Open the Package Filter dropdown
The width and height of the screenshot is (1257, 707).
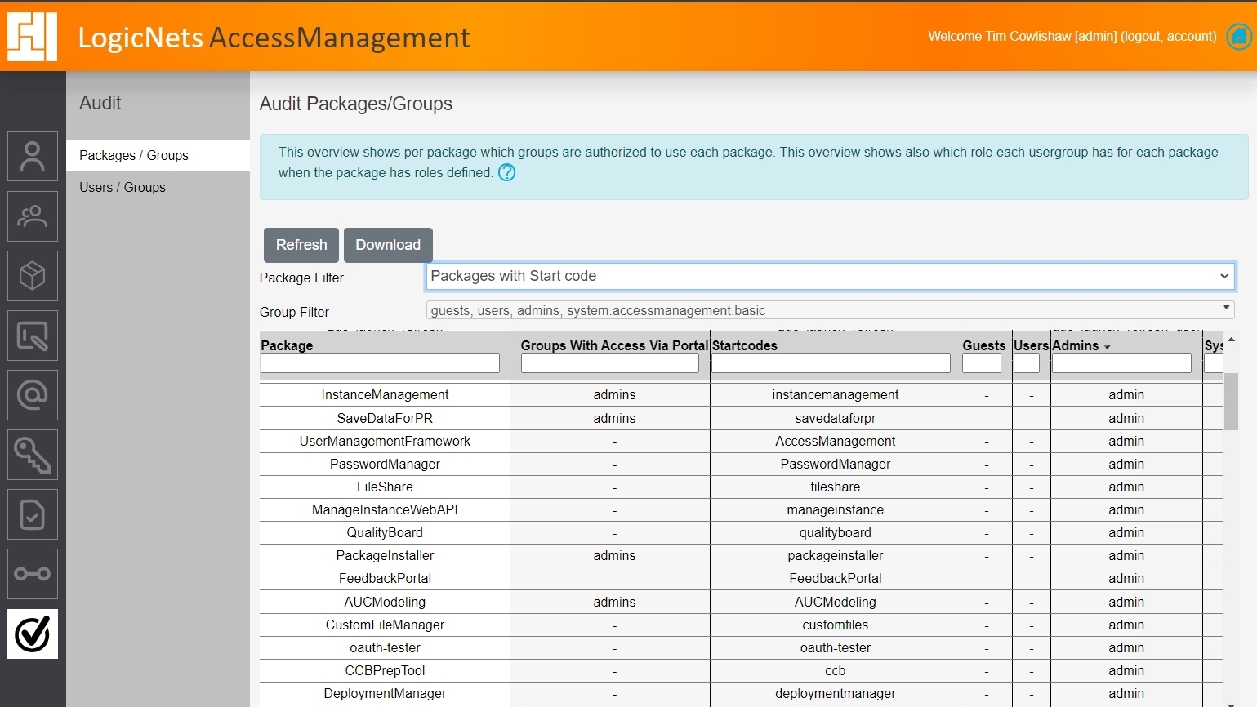point(830,276)
